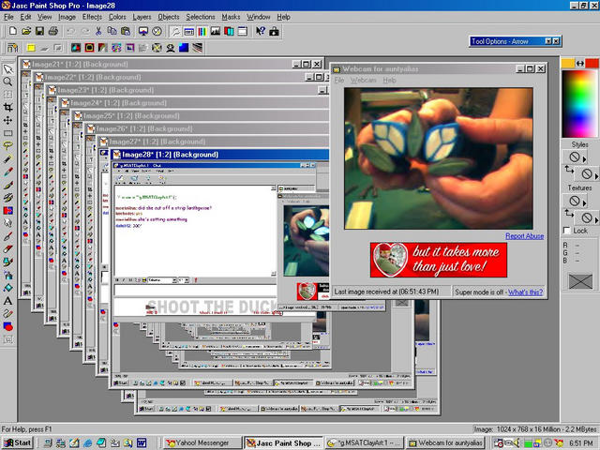Click the New image toolbar icon
This screenshot has width=600, height=450.
point(12,31)
